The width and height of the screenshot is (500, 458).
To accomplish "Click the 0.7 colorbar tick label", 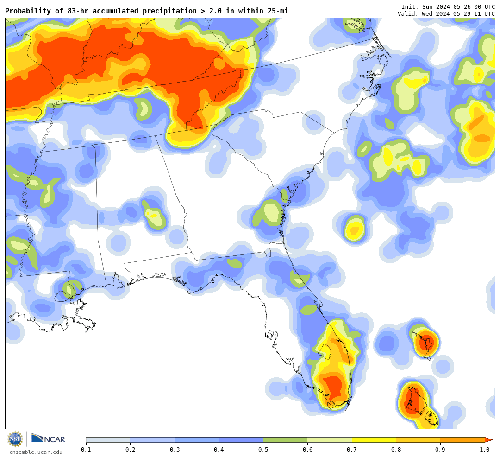I will pyautogui.click(x=352, y=449).
